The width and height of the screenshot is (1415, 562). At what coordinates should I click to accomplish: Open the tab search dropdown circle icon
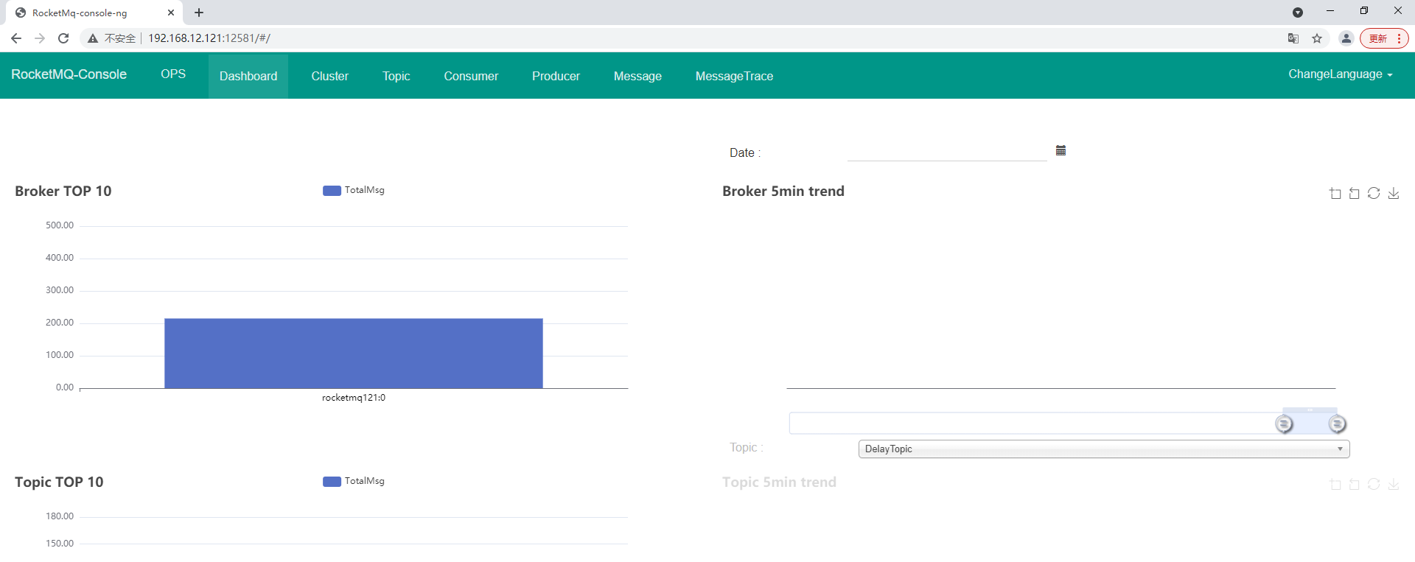point(1298,13)
